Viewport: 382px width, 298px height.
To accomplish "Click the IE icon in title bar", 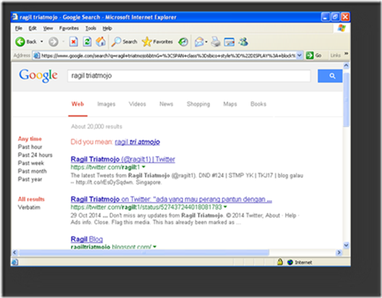I will [15, 17].
